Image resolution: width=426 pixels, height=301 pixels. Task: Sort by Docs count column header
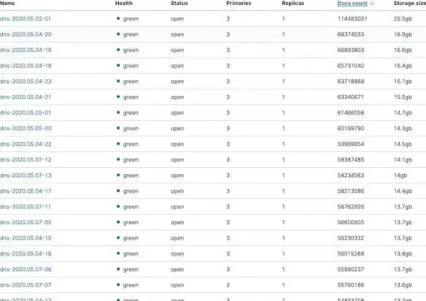352,4
